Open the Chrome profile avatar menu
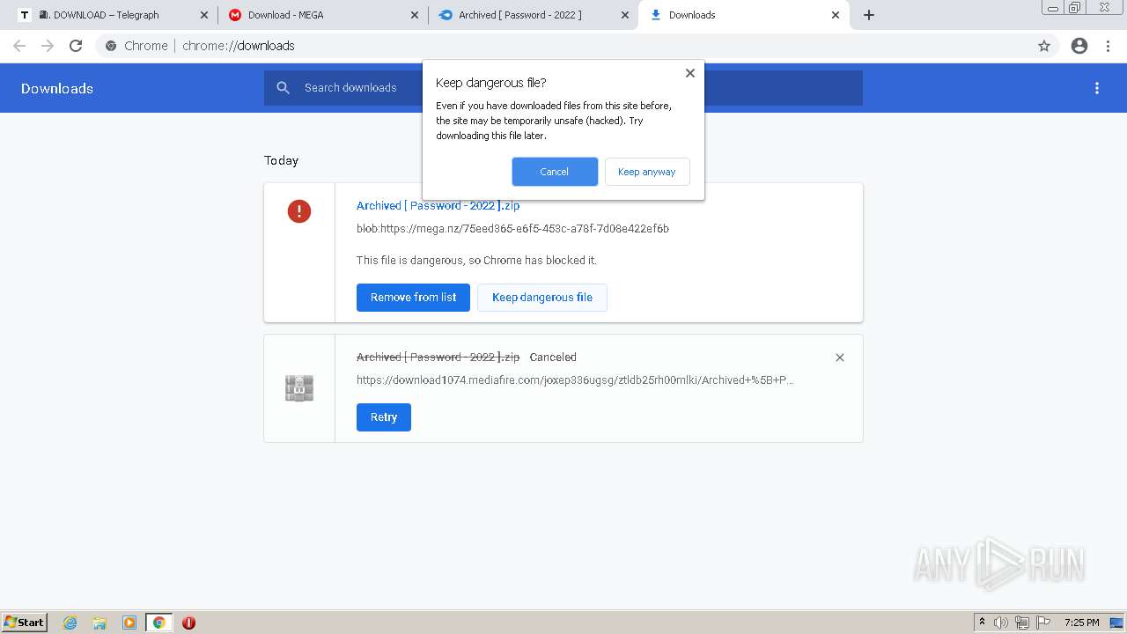 point(1079,46)
